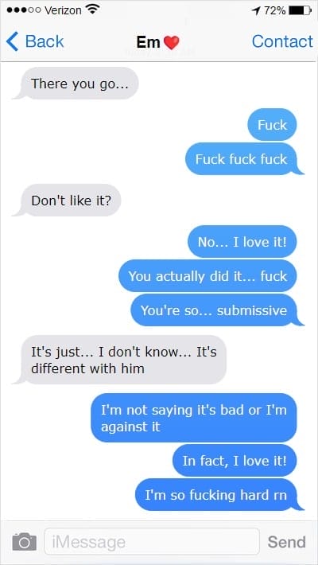Tap the "You're so... submissive" bubble

coord(218,310)
